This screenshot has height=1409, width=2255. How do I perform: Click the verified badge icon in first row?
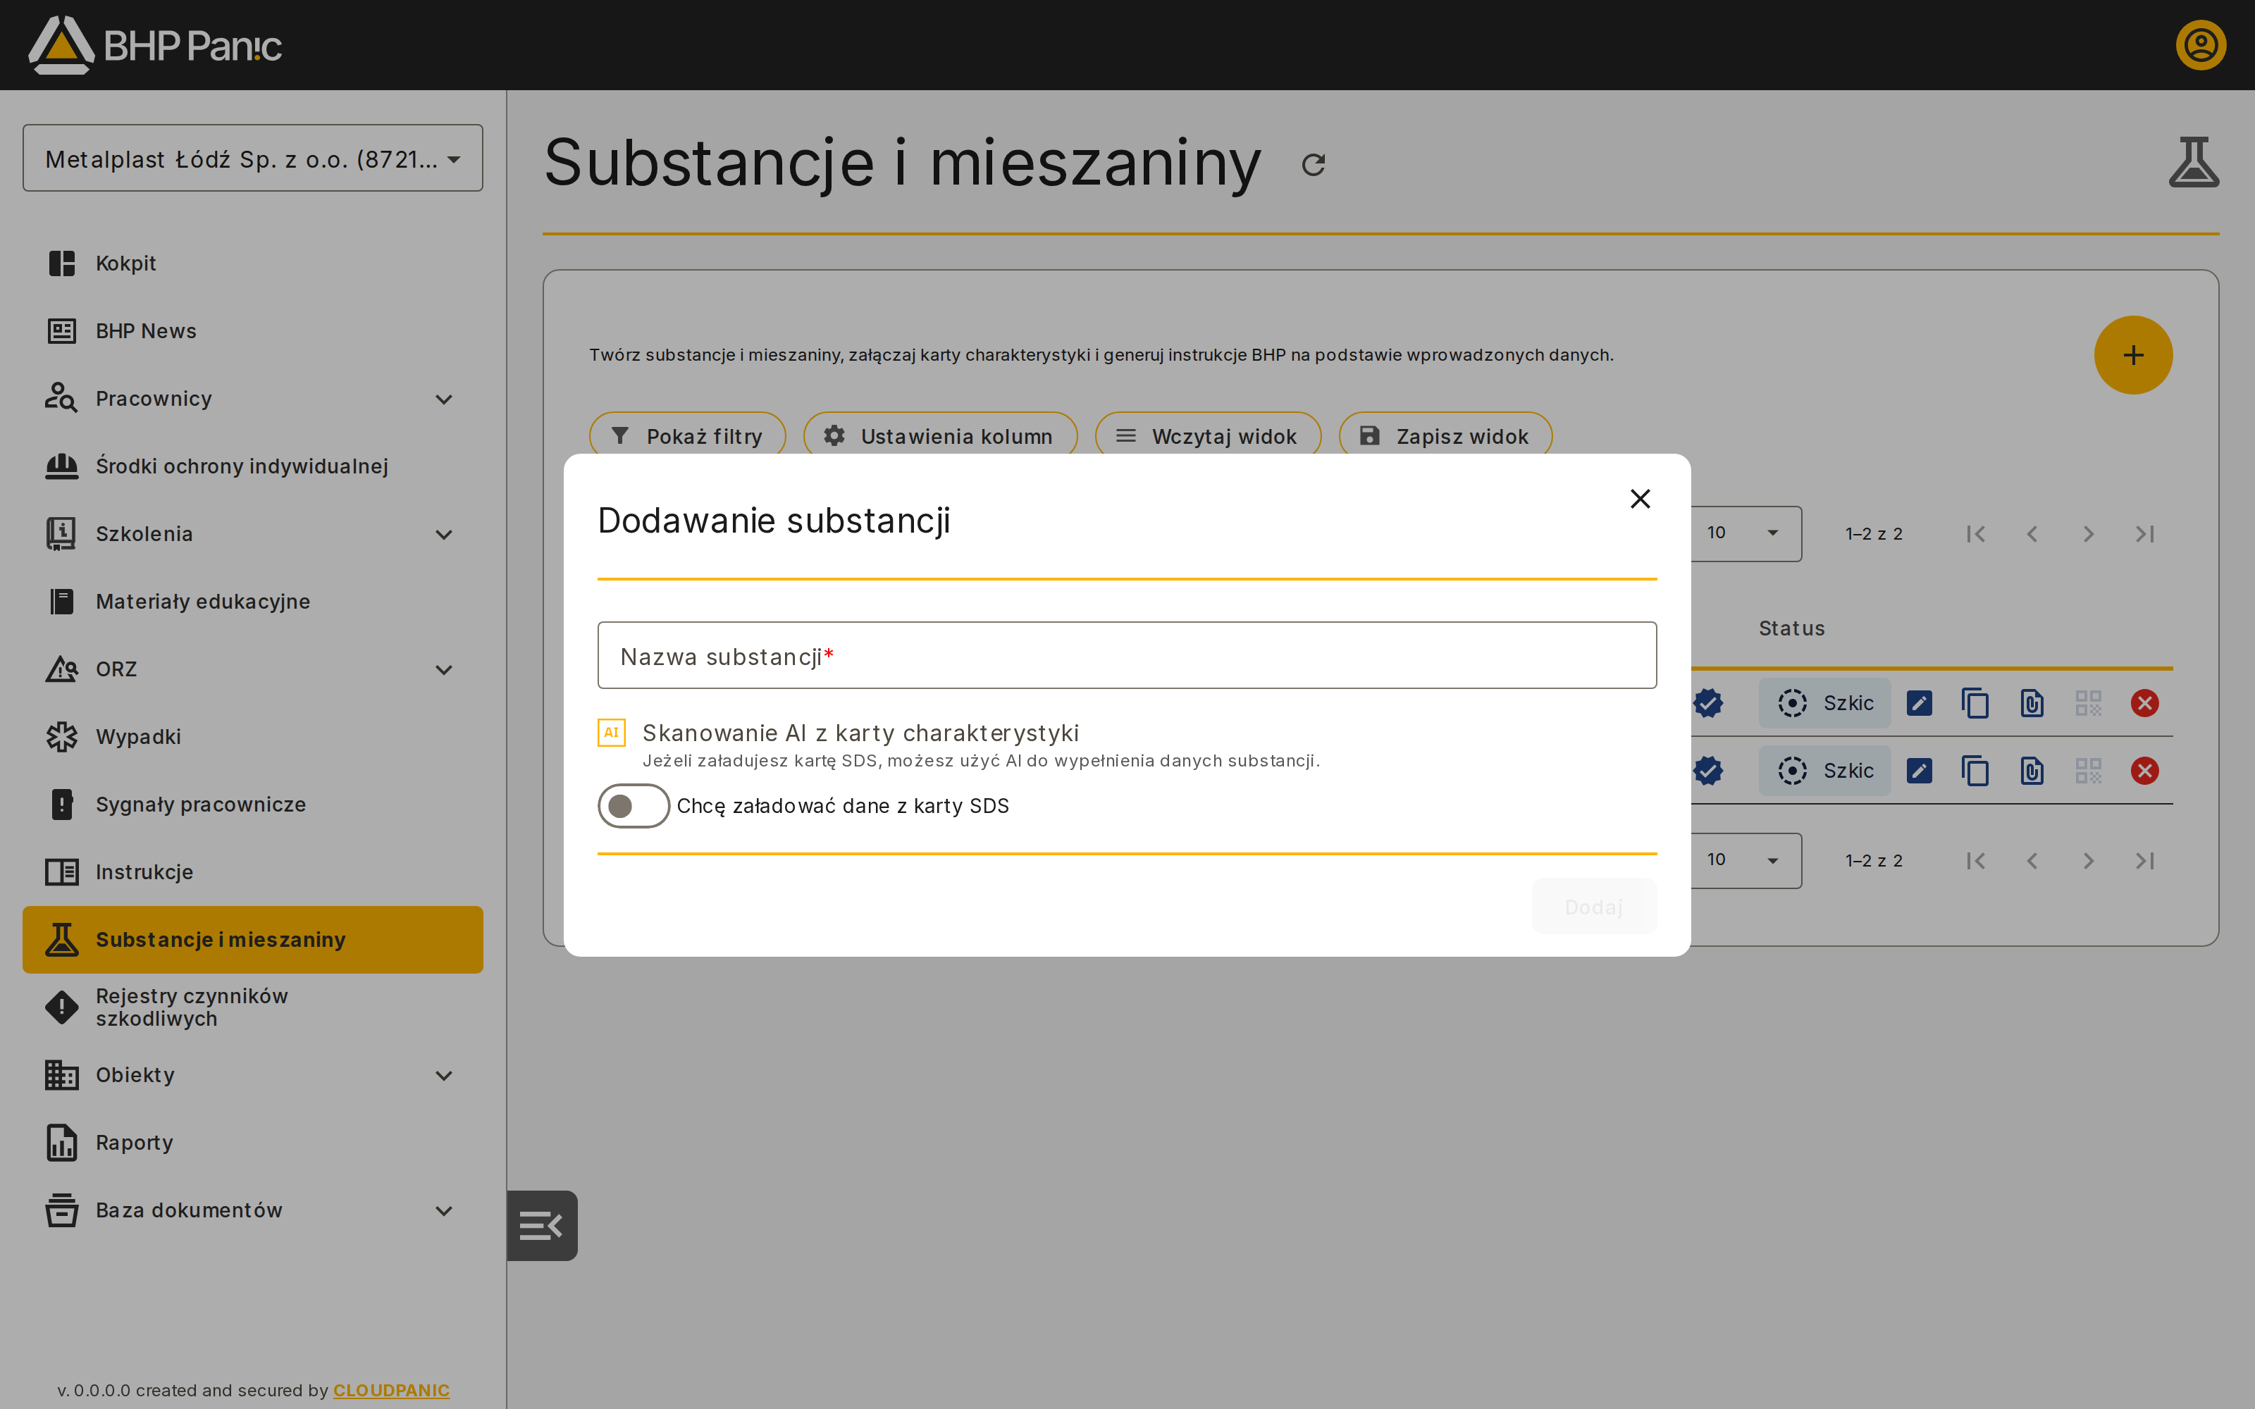tap(1708, 702)
